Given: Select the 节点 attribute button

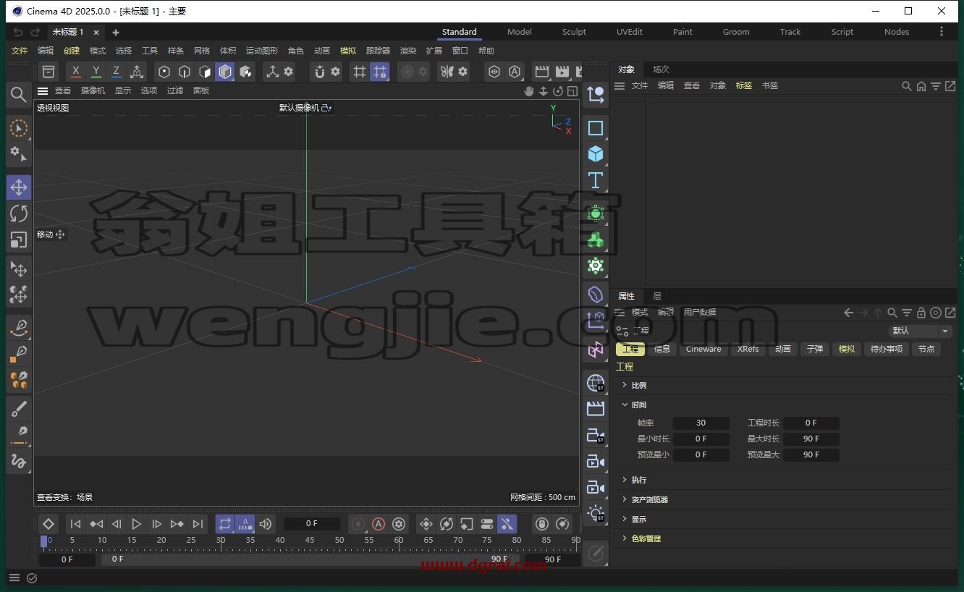Looking at the screenshot, I should pos(926,349).
